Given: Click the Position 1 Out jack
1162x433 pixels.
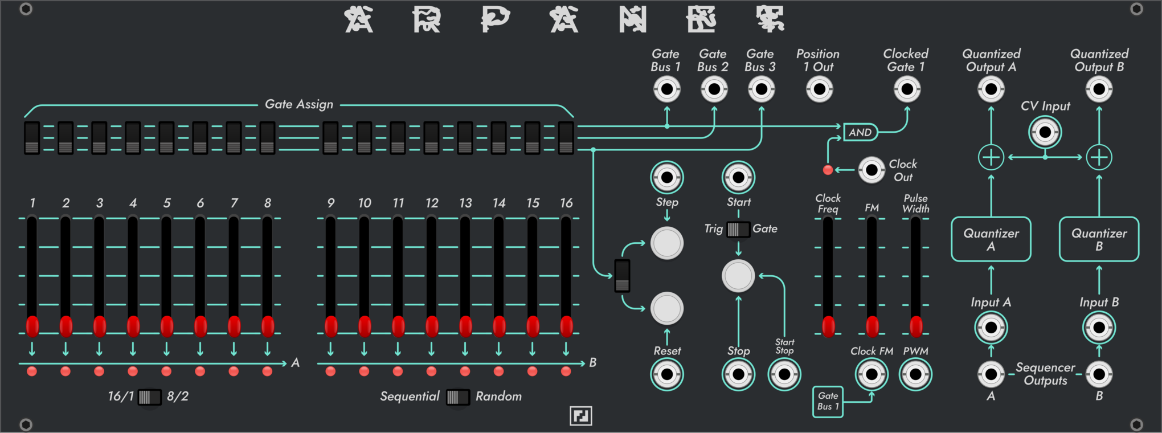Looking at the screenshot, I should pyautogui.click(x=819, y=89).
